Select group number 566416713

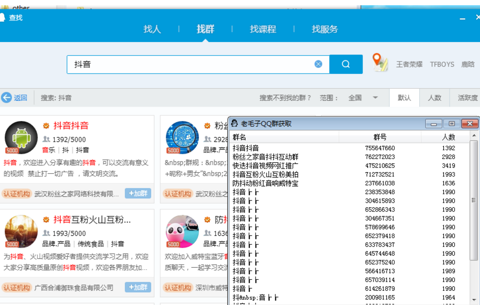click(380, 271)
